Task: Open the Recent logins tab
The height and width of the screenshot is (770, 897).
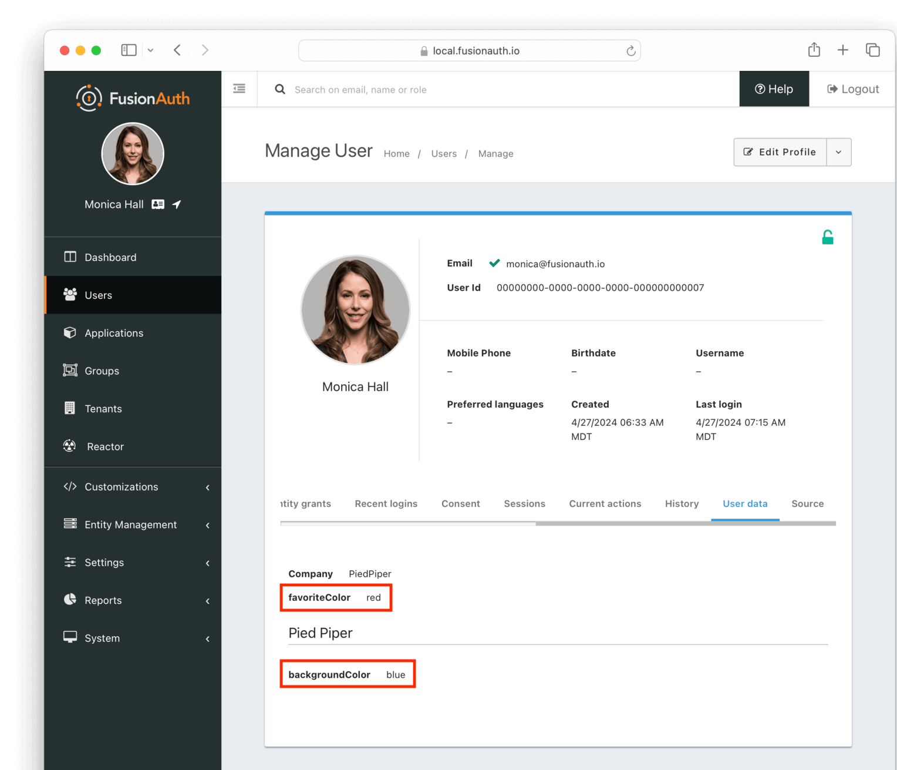Action: [386, 503]
